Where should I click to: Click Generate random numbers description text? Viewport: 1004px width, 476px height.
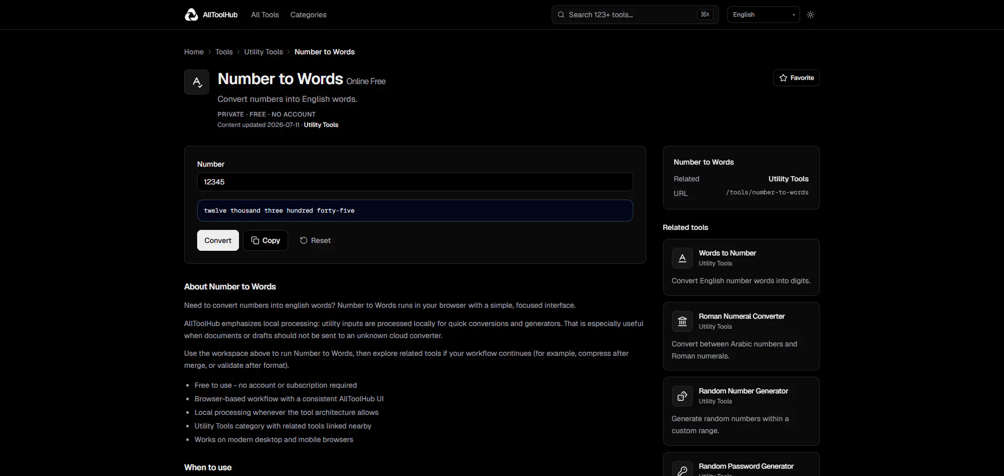[x=731, y=425]
